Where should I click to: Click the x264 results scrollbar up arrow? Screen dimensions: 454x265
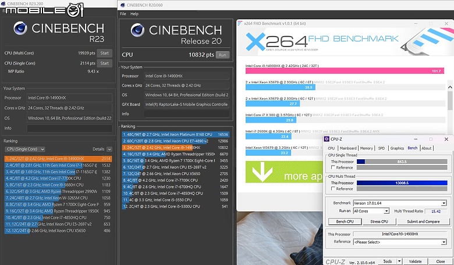450,87
